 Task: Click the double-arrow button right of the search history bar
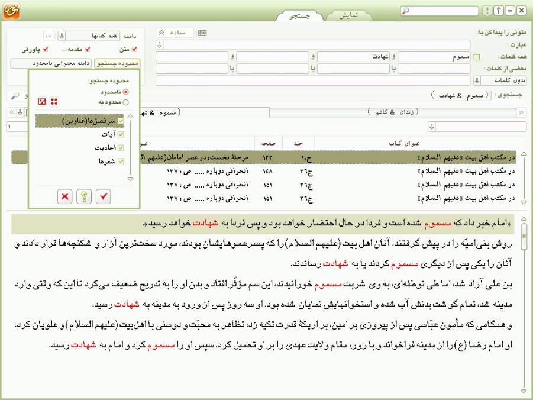point(521,112)
